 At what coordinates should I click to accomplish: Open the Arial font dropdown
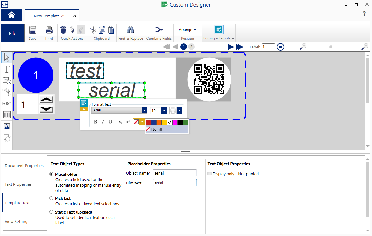coord(144,110)
